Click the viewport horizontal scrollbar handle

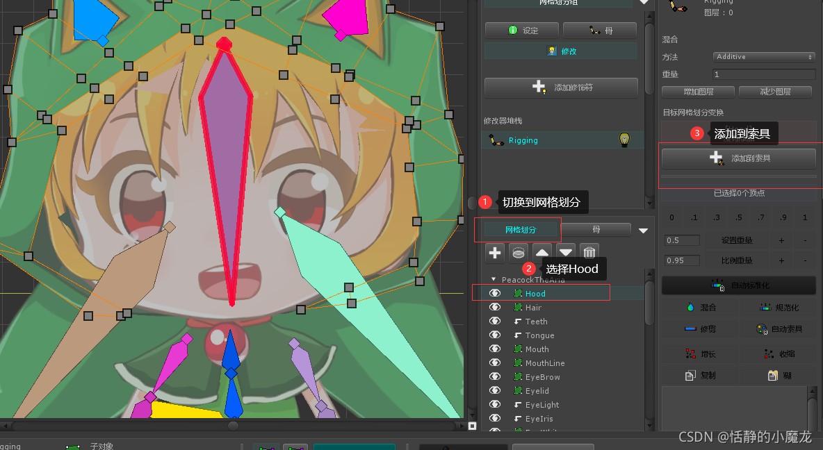tap(233, 426)
